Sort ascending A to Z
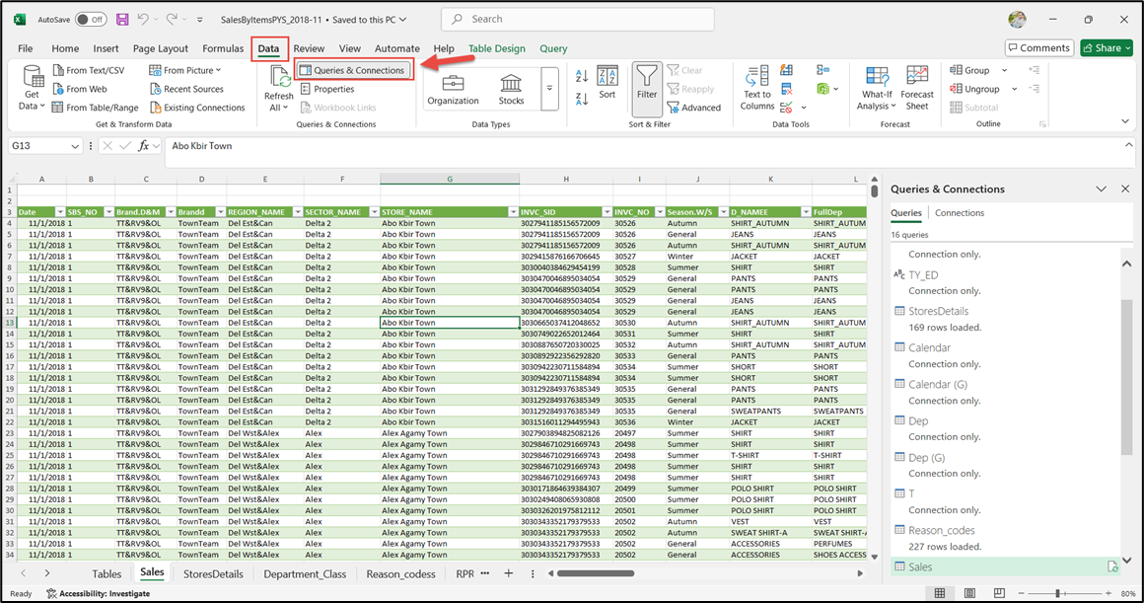Image resolution: width=1144 pixels, height=603 pixels. (x=582, y=76)
